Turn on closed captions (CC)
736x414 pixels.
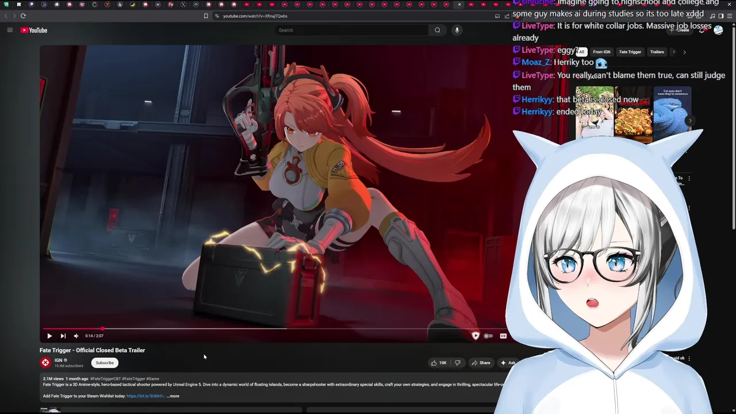503,336
